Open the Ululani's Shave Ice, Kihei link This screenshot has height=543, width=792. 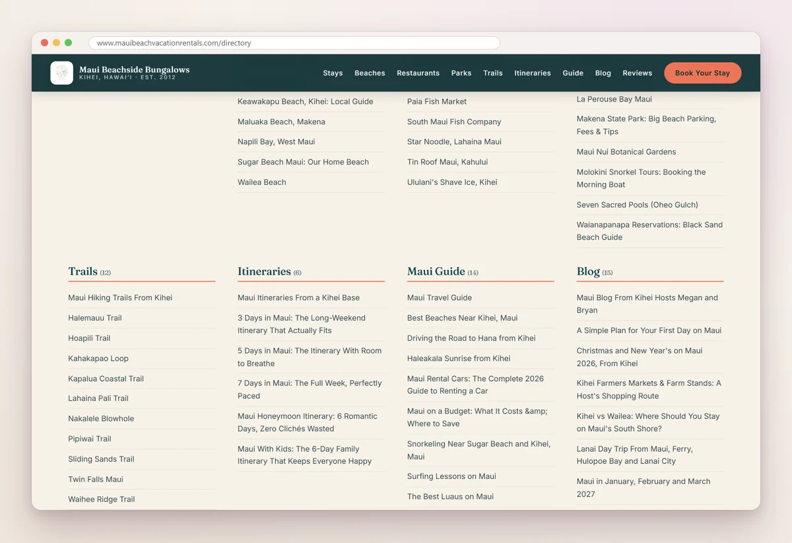click(452, 182)
